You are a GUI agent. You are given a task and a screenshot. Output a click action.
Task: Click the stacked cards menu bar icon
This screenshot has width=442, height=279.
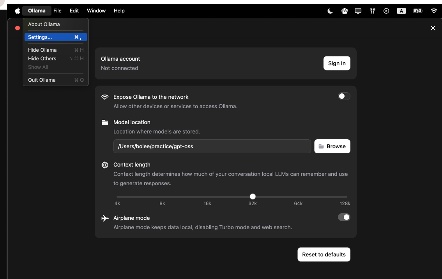(344, 11)
